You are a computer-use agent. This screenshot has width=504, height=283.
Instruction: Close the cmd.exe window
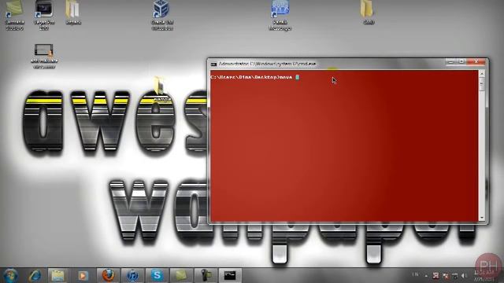tap(476, 61)
